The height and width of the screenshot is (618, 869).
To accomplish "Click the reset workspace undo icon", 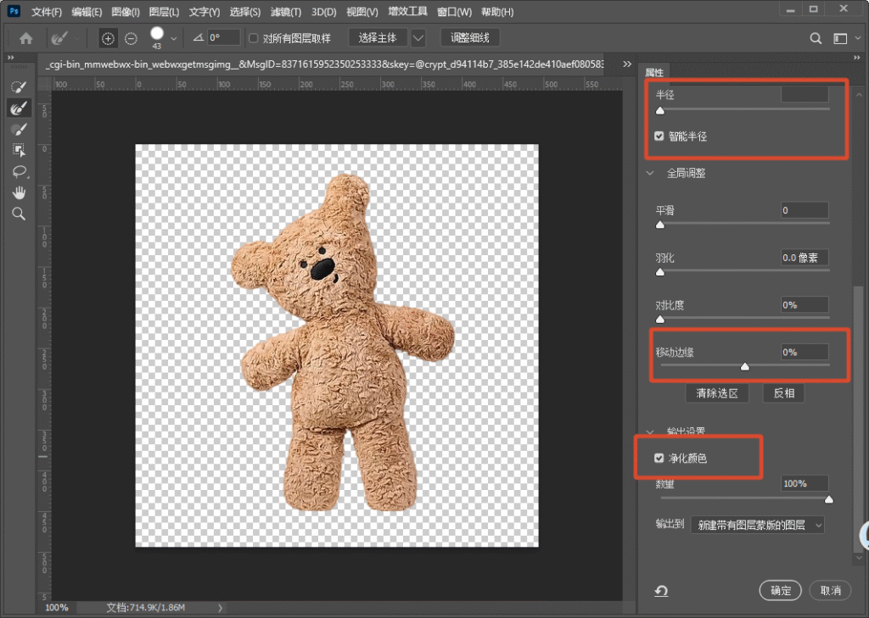I will pos(661,591).
